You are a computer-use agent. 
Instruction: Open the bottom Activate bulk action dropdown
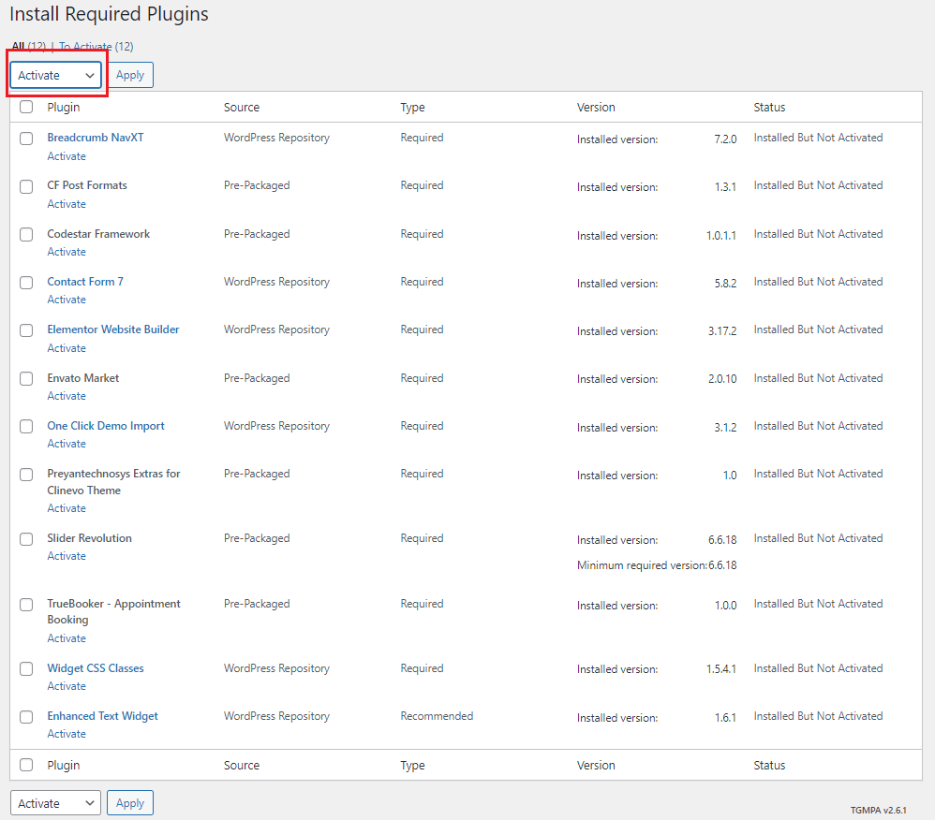[55, 803]
